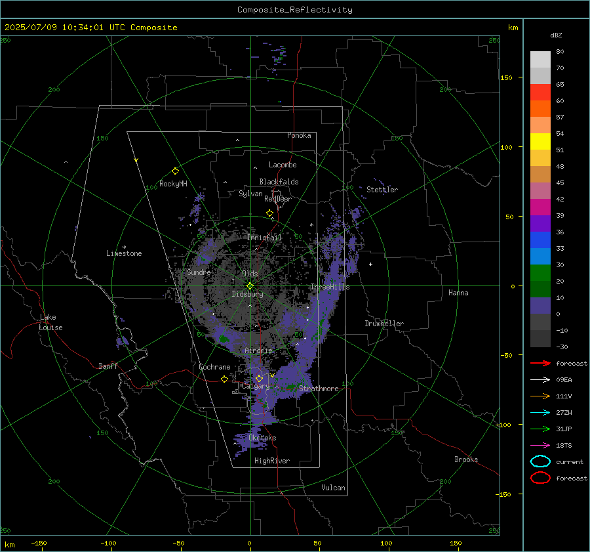The image size is (590, 552).
Task: Click the cyan current ellipse icon
Action: click(540, 461)
